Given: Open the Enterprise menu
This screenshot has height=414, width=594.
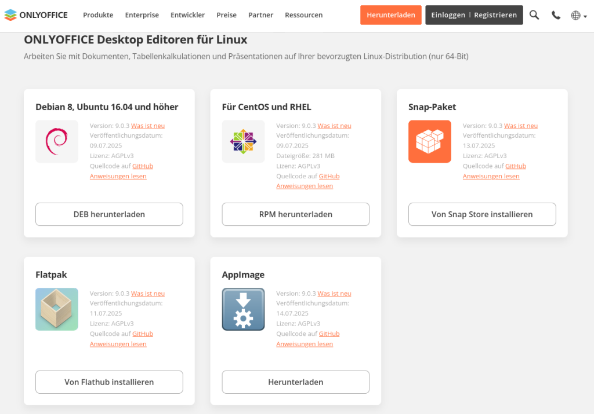Looking at the screenshot, I should pyautogui.click(x=142, y=15).
